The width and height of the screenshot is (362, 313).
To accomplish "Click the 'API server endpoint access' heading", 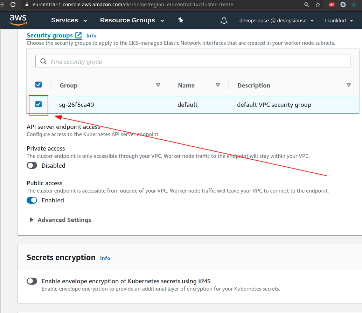I will (63, 127).
